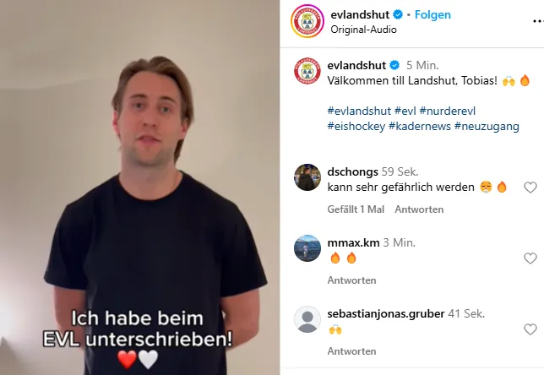Open mmax.km profile picture
Screen dimensions: 544x375
pyautogui.click(x=307, y=248)
